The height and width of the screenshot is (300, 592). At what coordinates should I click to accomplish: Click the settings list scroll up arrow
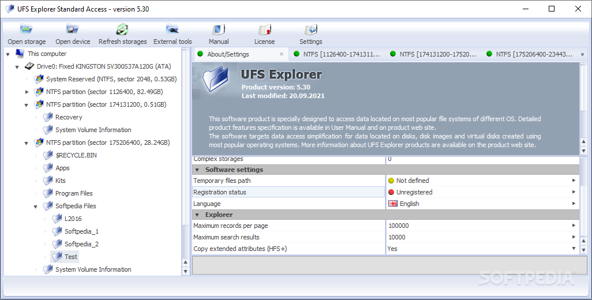[x=584, y=241]
